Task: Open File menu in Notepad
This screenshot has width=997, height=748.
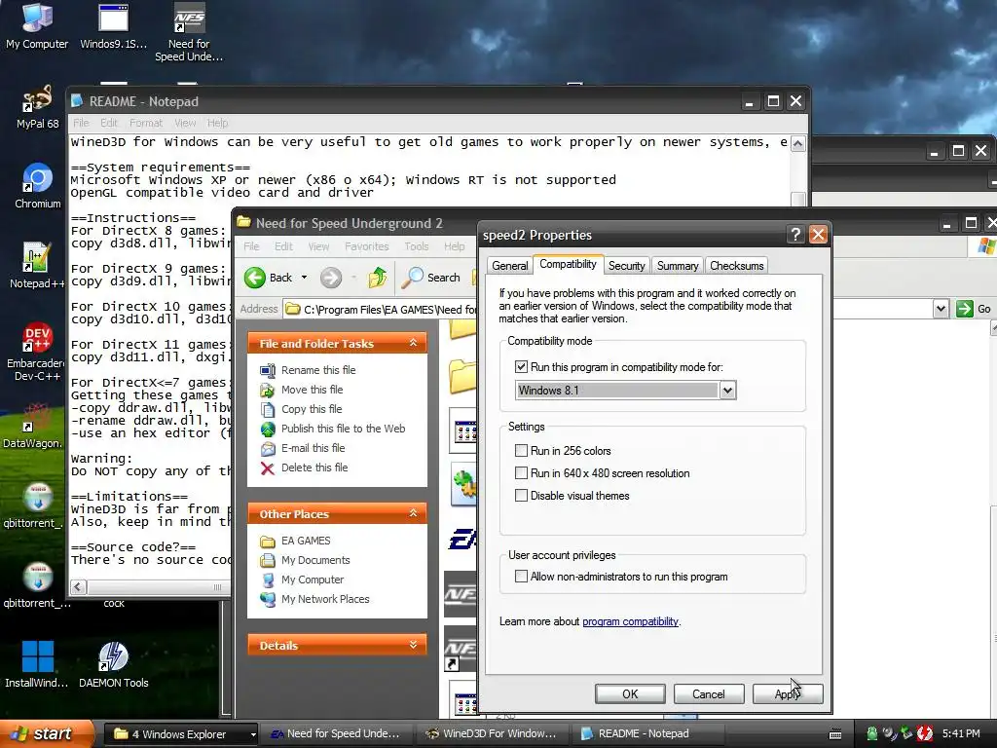Action: coord(81,123)
